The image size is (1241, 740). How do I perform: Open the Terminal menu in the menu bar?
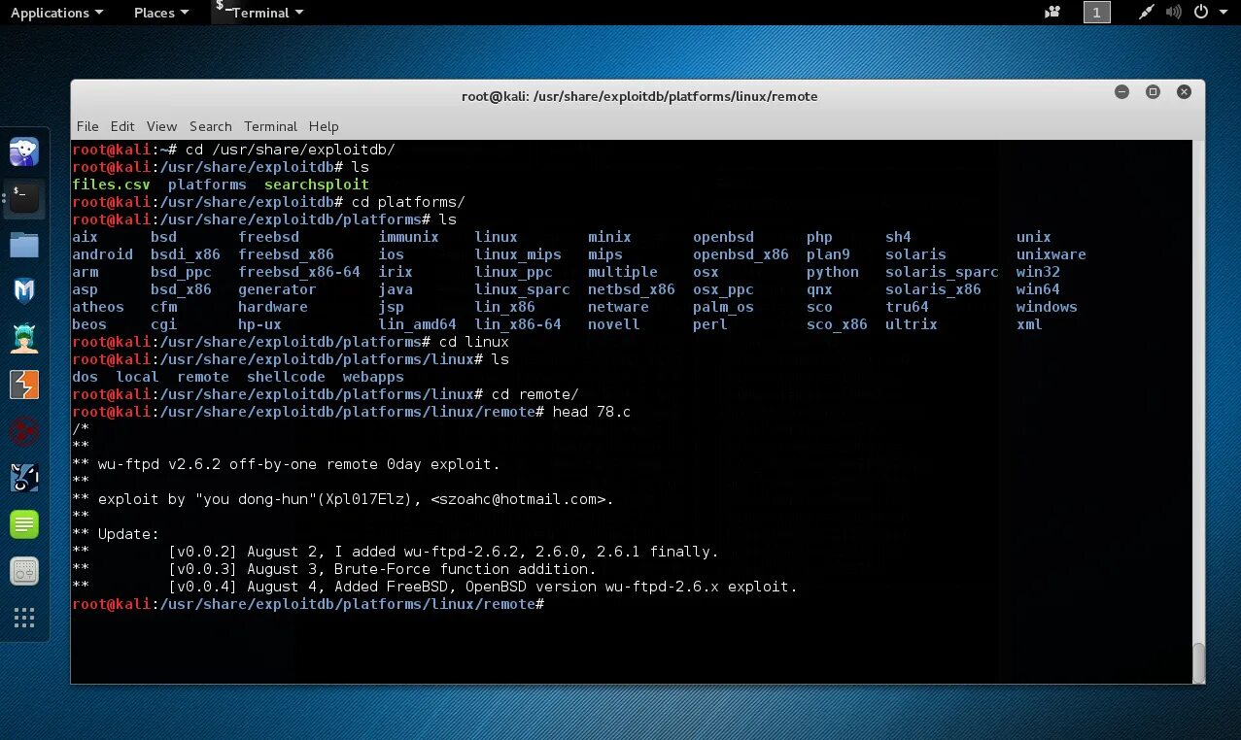click(270, 126)
